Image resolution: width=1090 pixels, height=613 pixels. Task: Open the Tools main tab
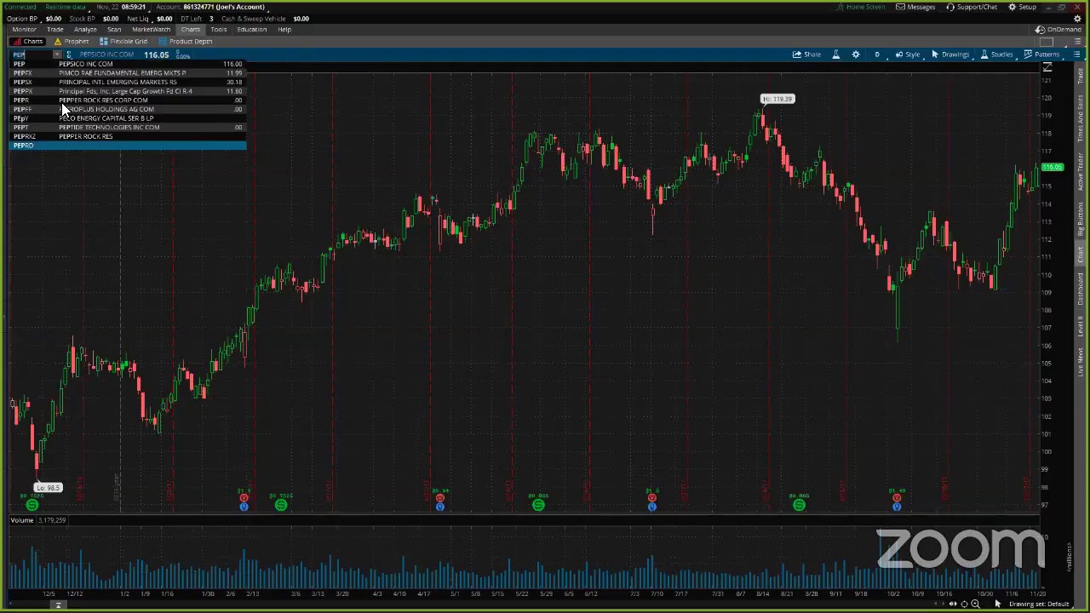[219, 29]
